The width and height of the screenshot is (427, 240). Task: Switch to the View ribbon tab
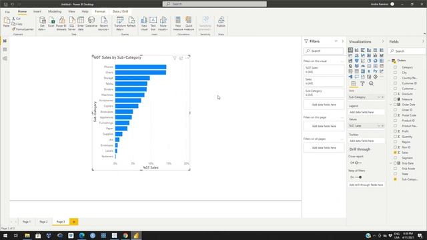[71, 11]
